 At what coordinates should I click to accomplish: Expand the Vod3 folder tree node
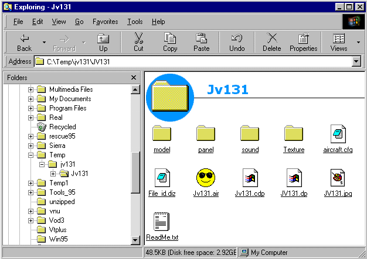click(x=31, y=220)
